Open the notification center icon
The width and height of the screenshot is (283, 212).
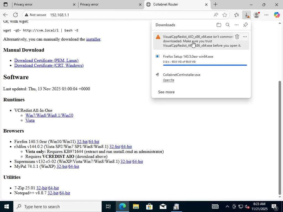point(274,206)
